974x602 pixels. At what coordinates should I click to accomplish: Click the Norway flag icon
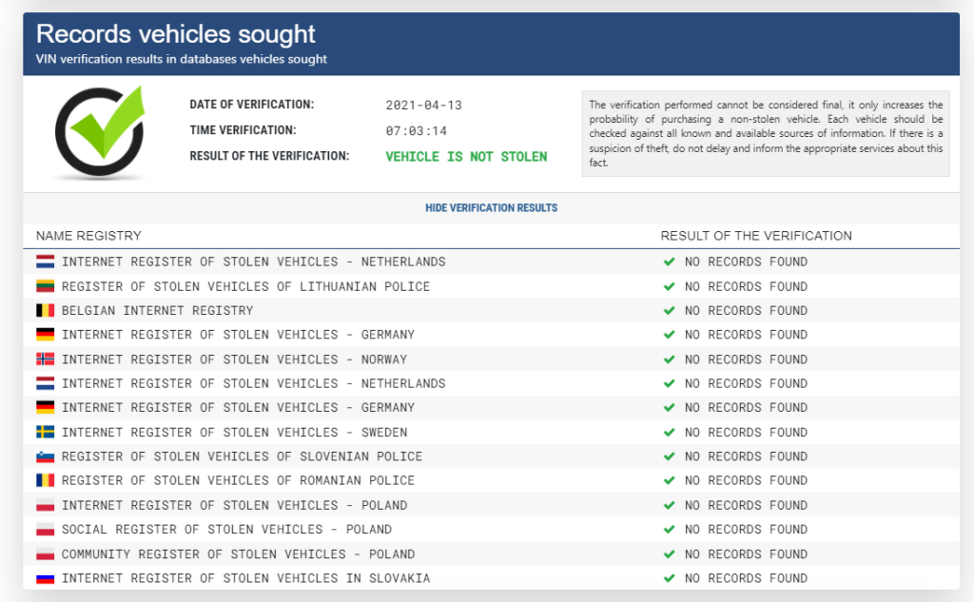(45, 359)
